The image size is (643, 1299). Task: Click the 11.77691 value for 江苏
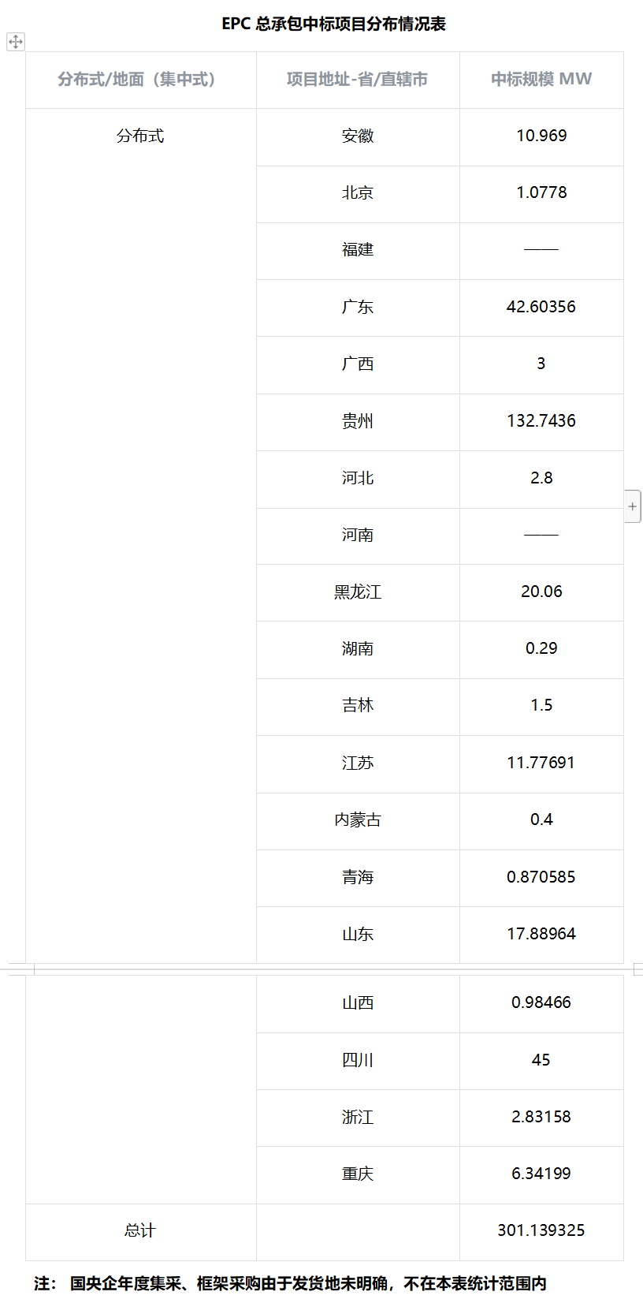(541, 763)
